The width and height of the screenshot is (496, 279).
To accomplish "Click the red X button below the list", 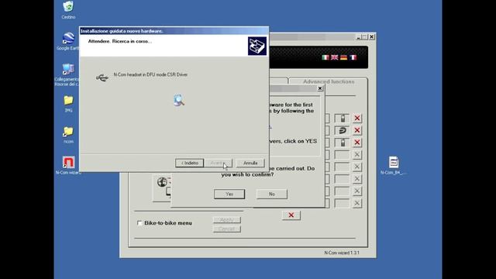I will (x=291, y=215).
